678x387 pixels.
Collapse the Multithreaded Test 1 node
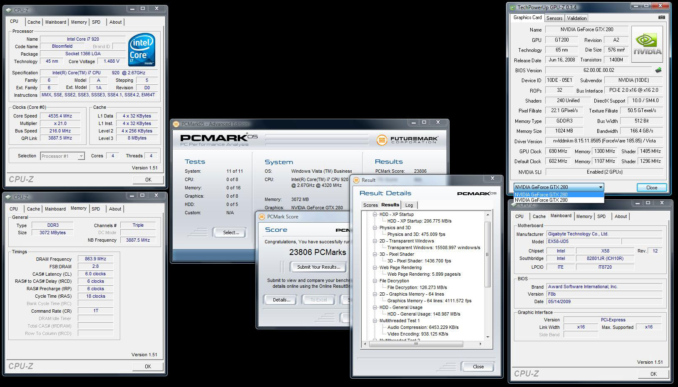click(375, 321)
